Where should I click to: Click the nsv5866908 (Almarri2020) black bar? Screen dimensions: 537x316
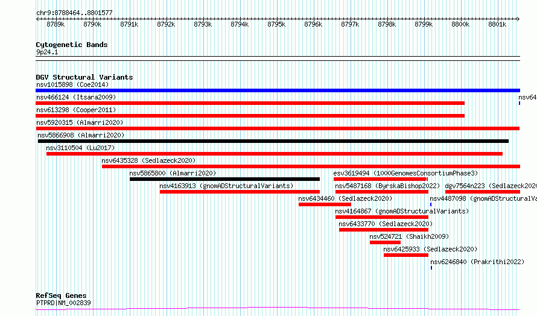273,141
